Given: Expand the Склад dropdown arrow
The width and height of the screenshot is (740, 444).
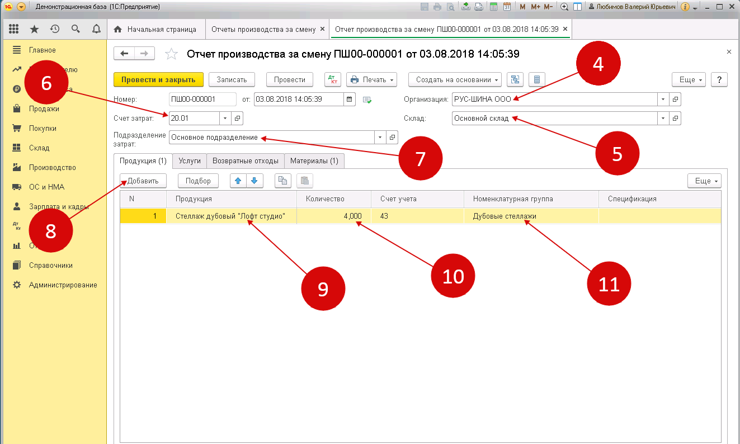Looking at the screenshot, I should (663, 119).
